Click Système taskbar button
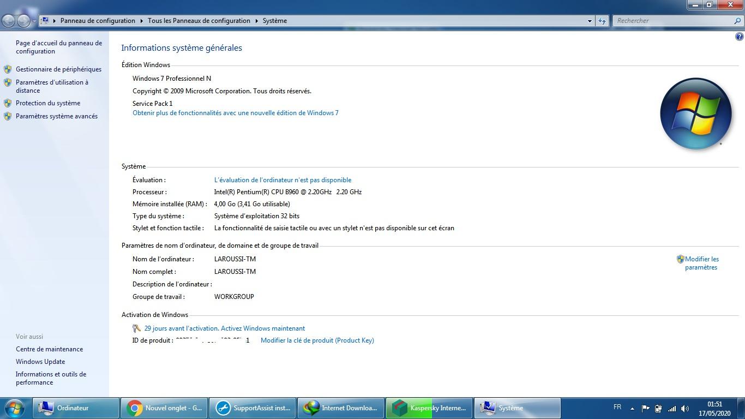Screen dimensions: 745x419 coord(518,408)
